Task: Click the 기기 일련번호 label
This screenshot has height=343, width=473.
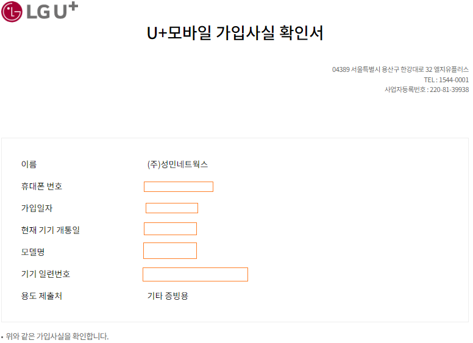Action: click(46, 274)
